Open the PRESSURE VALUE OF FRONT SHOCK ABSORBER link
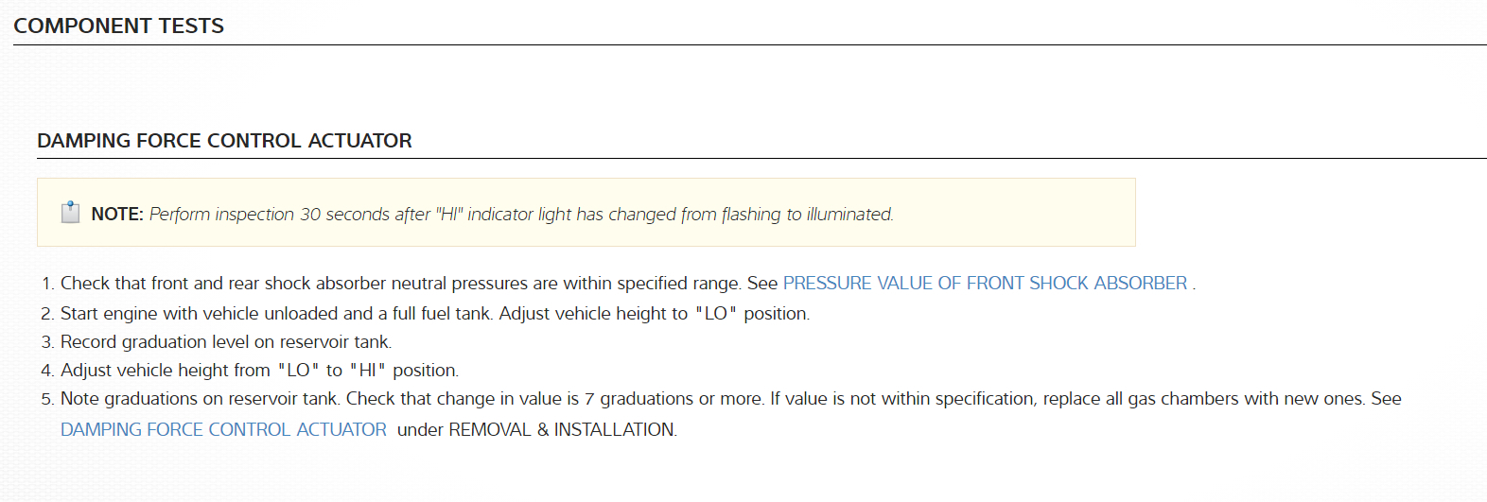The image size is (1487, 502). 984,284
